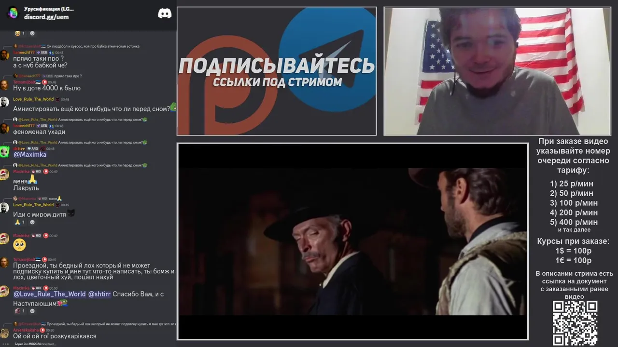
Task: Click the UEB tag on "прямо таки про" message
Action: pyautogui.click(x=42, y=52)
